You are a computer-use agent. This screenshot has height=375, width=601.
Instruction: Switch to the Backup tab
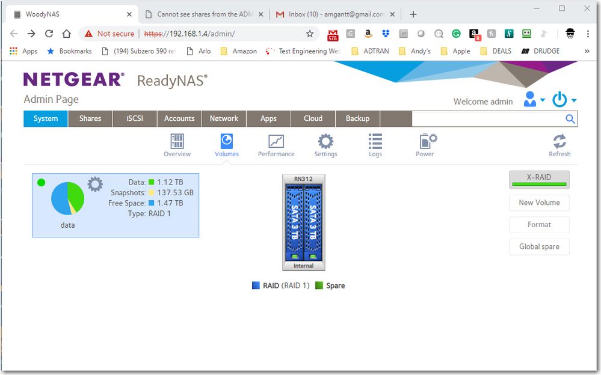[357, 118]
